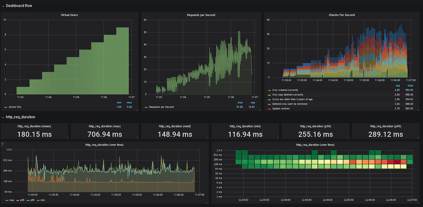Open http_req_duration (min) panel title menu

246,126
